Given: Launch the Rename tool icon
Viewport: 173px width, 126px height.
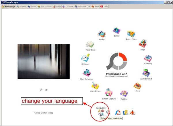Looking at the screenshot, I should 85,58.
